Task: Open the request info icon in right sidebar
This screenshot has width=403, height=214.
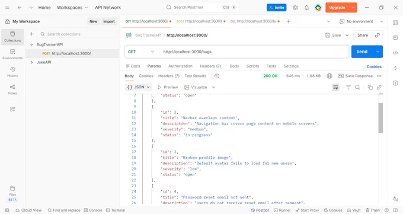Action: [x=395, y=83]
